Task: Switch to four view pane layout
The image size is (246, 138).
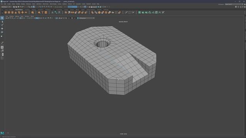Action: (x=2, y=51)
